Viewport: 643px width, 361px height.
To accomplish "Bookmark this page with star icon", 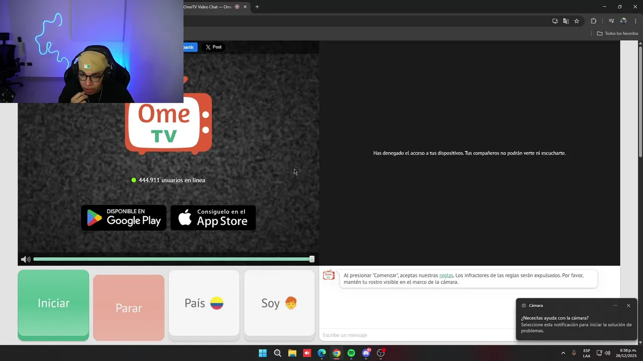I will pos(577,21).
